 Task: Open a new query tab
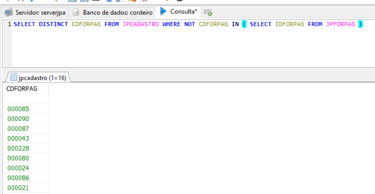pyautogui.click(x=208, y=12)
